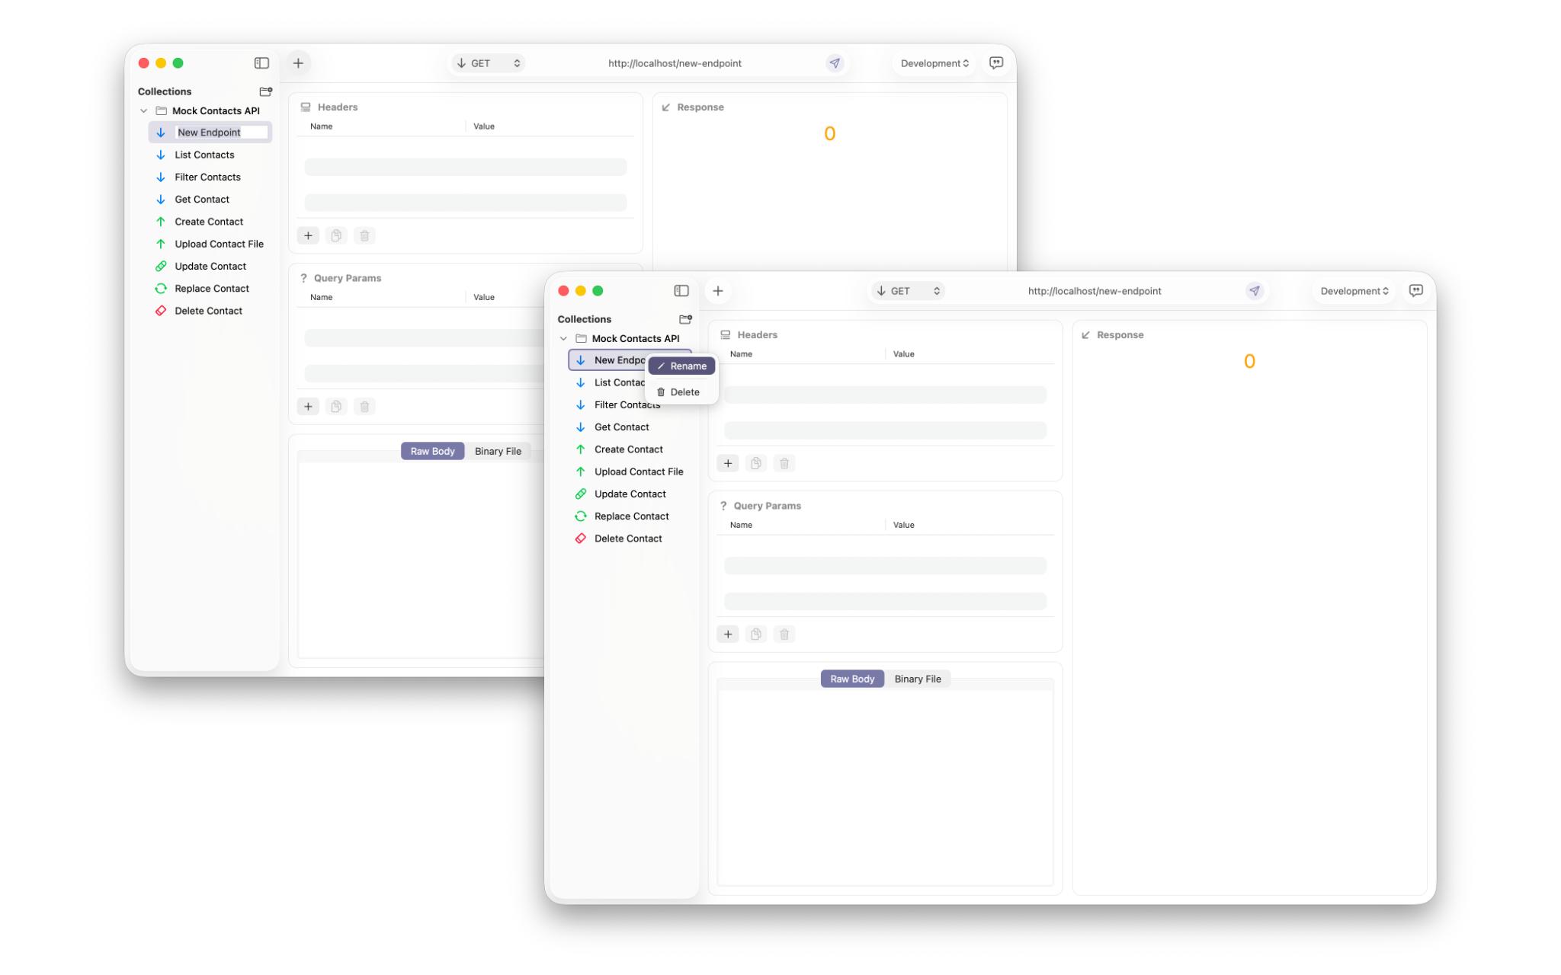
Task: Select Upload Contact File request in back window
Action: [x=210, y=244]
